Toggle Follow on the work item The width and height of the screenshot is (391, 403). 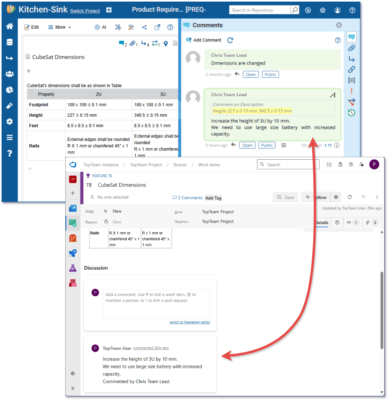(316, 197)
